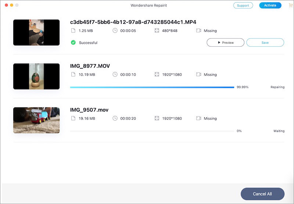Click the Repairing status label
294x204 pixels.
click(277, 87)
